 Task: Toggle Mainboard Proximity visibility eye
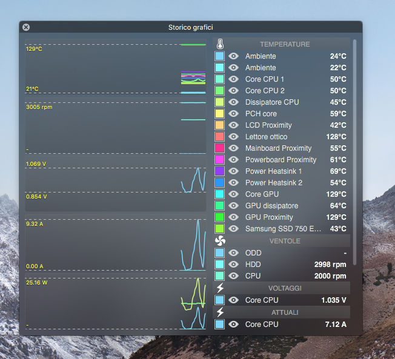point(233,148)
